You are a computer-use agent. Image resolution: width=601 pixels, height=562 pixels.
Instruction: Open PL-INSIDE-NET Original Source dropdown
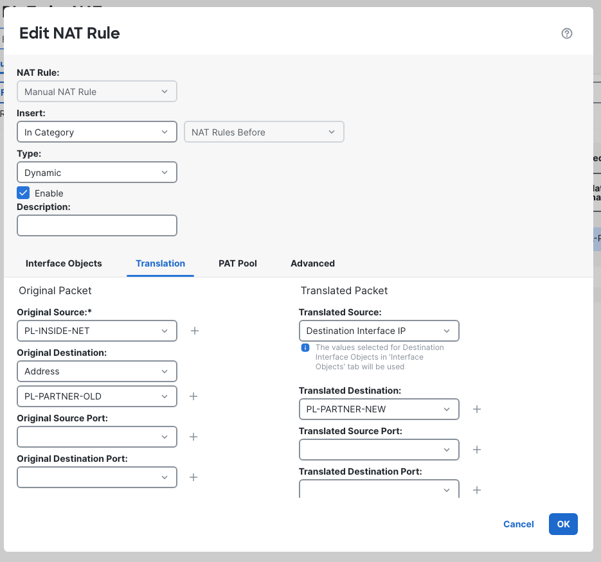[97, 331]
